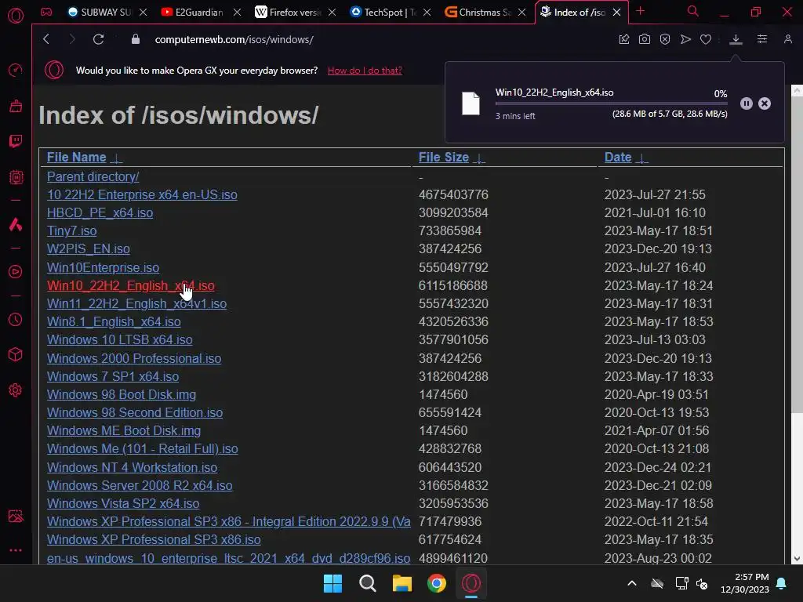Viewport: 803px width, 602px height.
Task: Open the chip-shaped icon in sidebar
Action: (x=16, y=177)
